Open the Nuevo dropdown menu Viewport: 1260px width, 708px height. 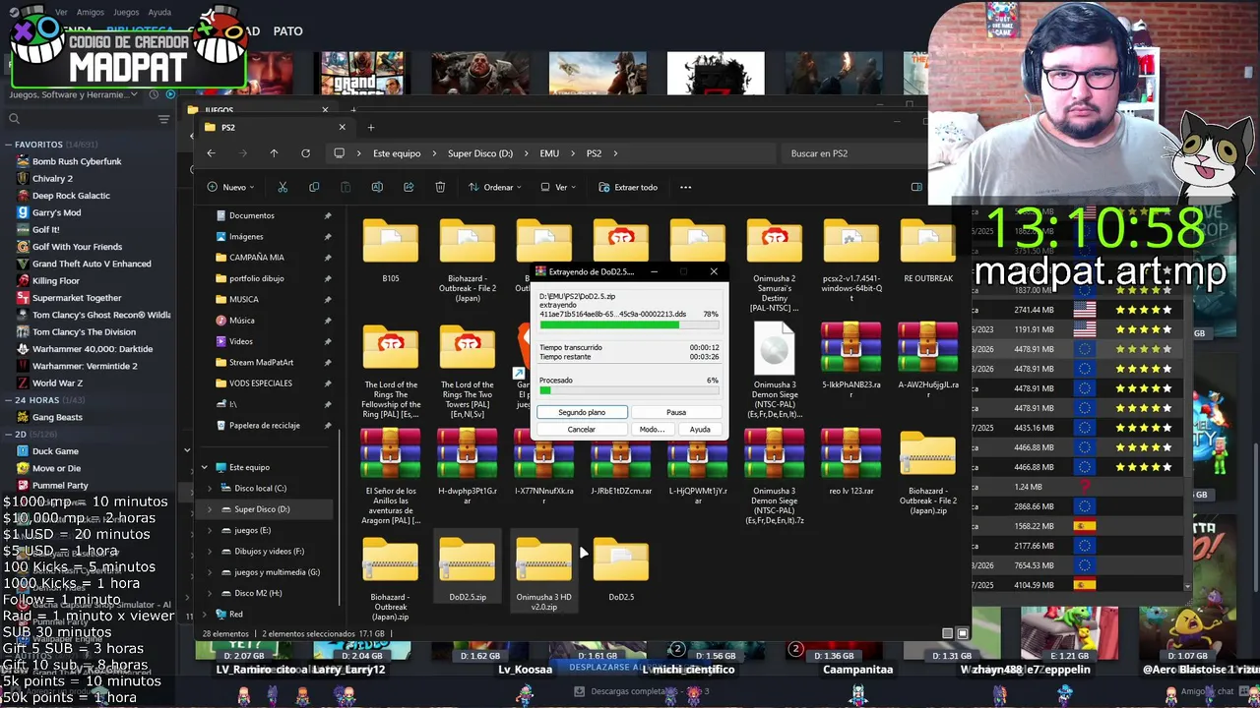tap(230, 187)
